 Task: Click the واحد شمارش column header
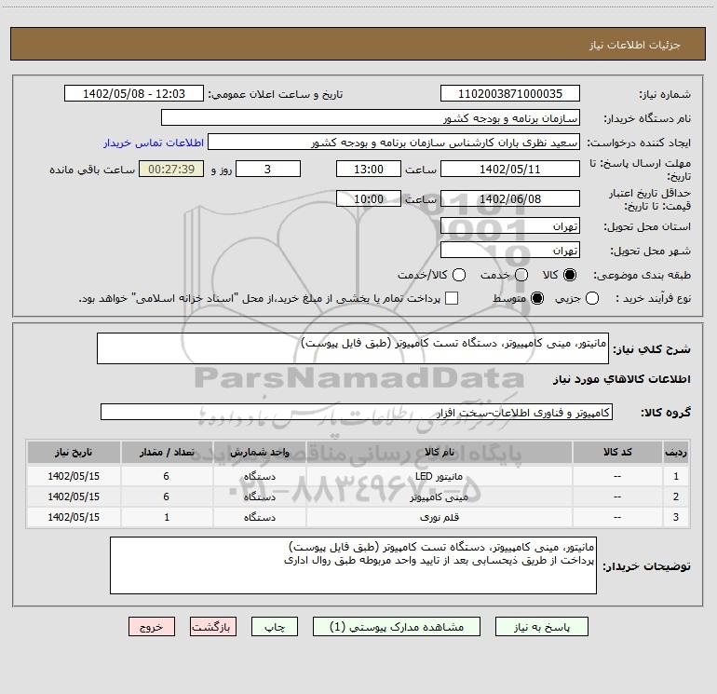[x=259, y=452]
